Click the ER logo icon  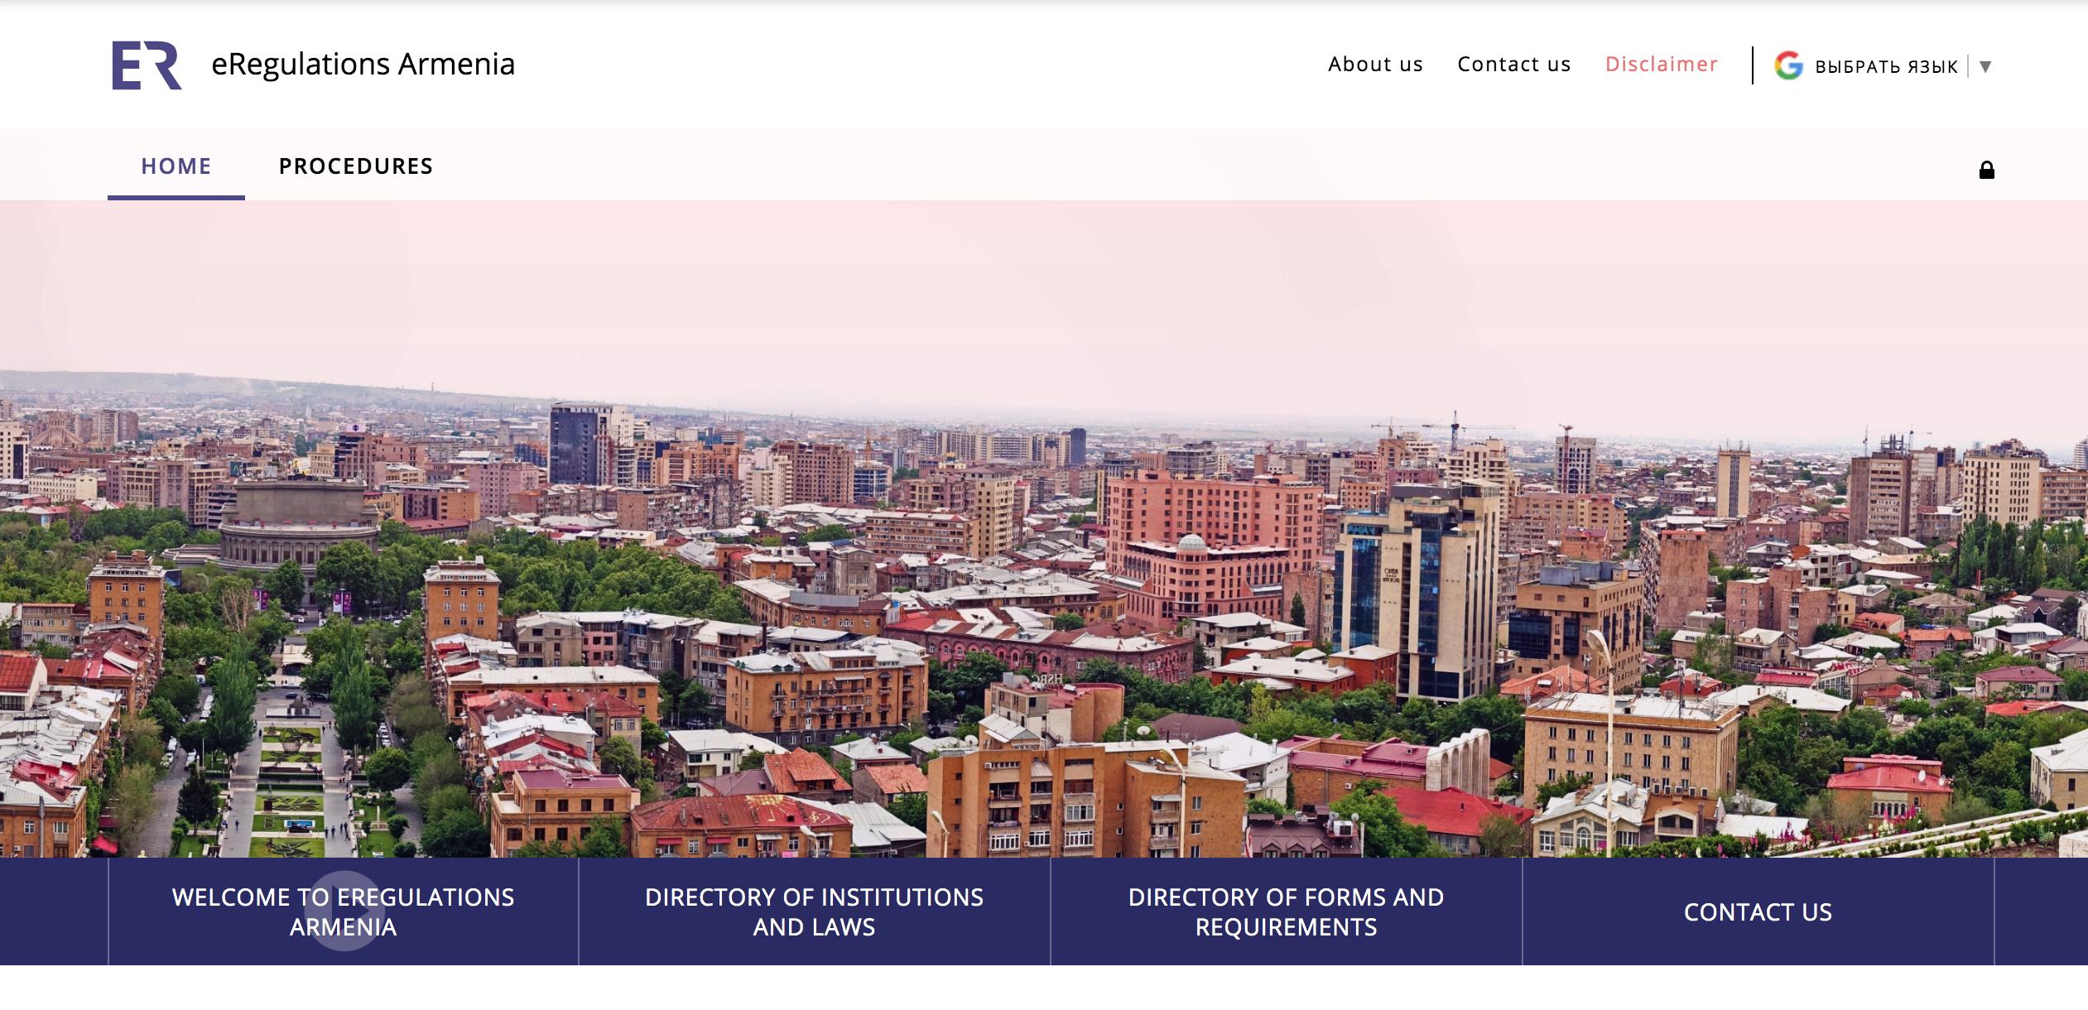tap(147, 65)
